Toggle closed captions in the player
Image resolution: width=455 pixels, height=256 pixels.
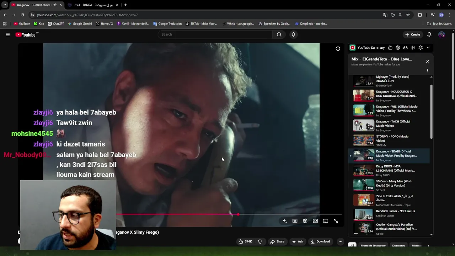tap(295, 221)
